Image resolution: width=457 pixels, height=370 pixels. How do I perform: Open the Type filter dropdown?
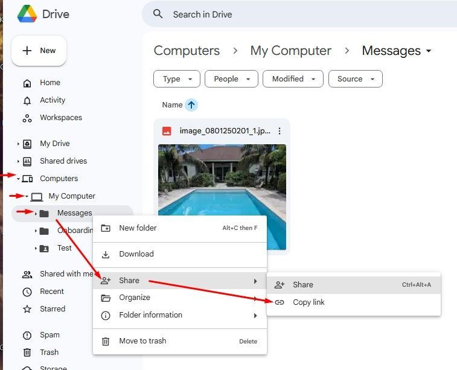click(177, 78)
